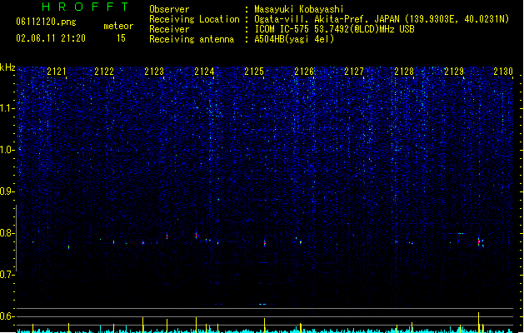The width and height of the screenshot is (524, 333).
Task: Click the 2127 time axis marker
Action: click(354, 72)
